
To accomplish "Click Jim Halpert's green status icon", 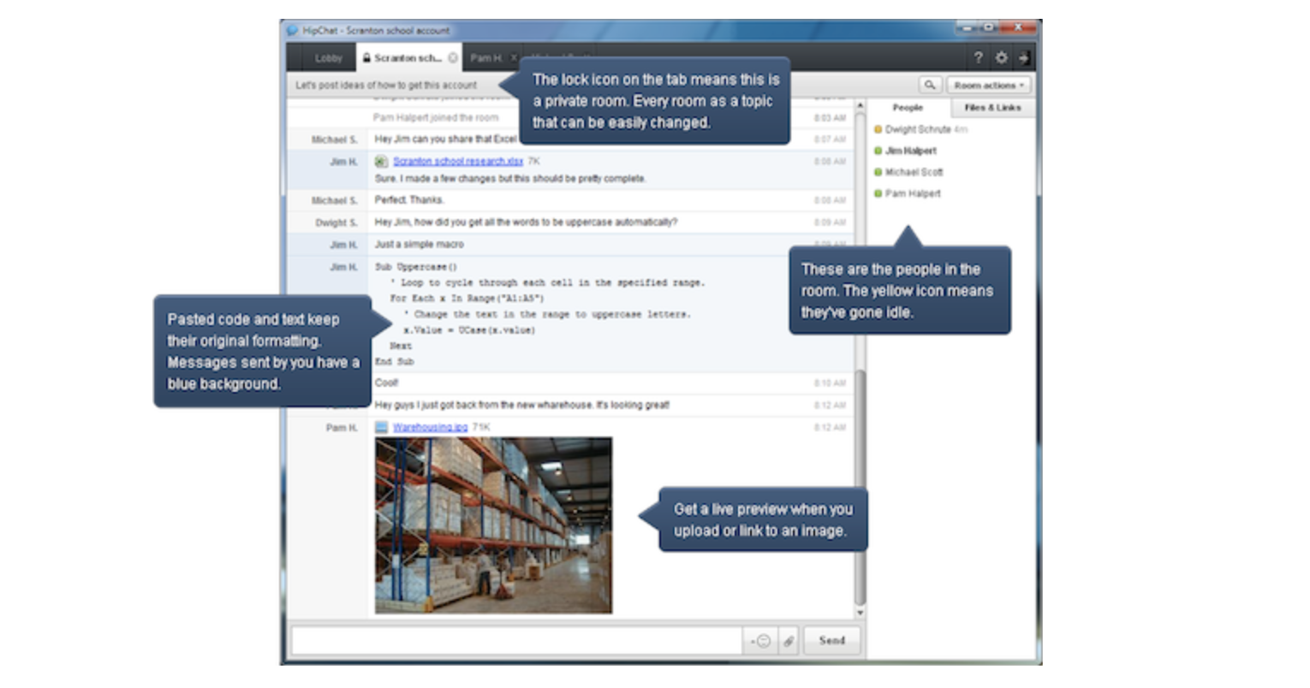I will [878, 151].
